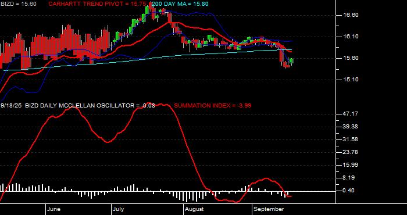
Task: Select the 15.60 price axis label
Action: [x=351, y=58]
